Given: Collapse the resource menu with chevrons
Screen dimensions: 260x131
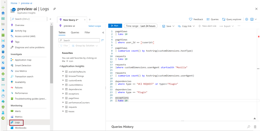Looking at the screenshot, I should click(x=50, y=19).
